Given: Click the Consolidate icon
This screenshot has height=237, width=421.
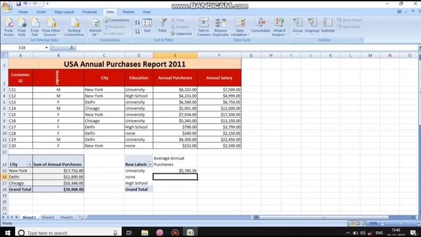Looking at the screenshot, I should click(x=260, y=26).
